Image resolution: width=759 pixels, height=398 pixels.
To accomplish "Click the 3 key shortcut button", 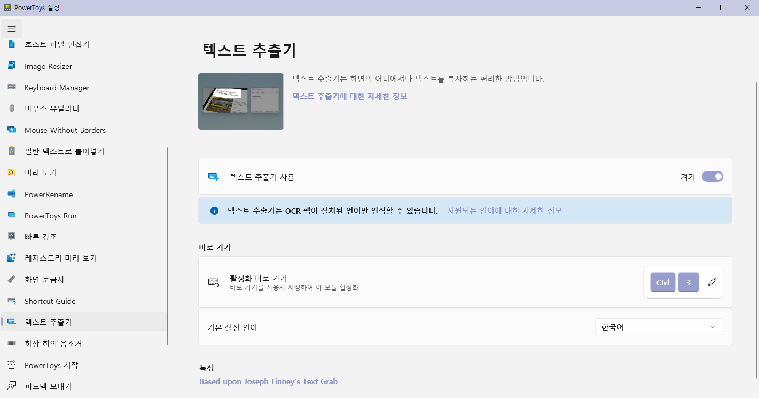I will point(688,283).
